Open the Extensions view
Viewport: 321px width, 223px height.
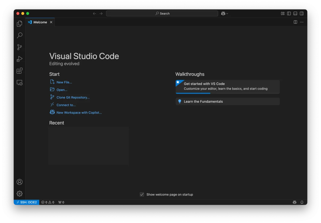click(20, 71)
